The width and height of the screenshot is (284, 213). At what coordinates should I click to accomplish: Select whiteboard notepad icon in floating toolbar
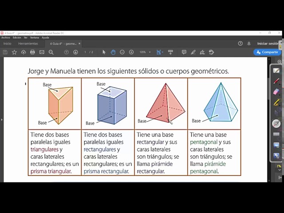(276, 70)
